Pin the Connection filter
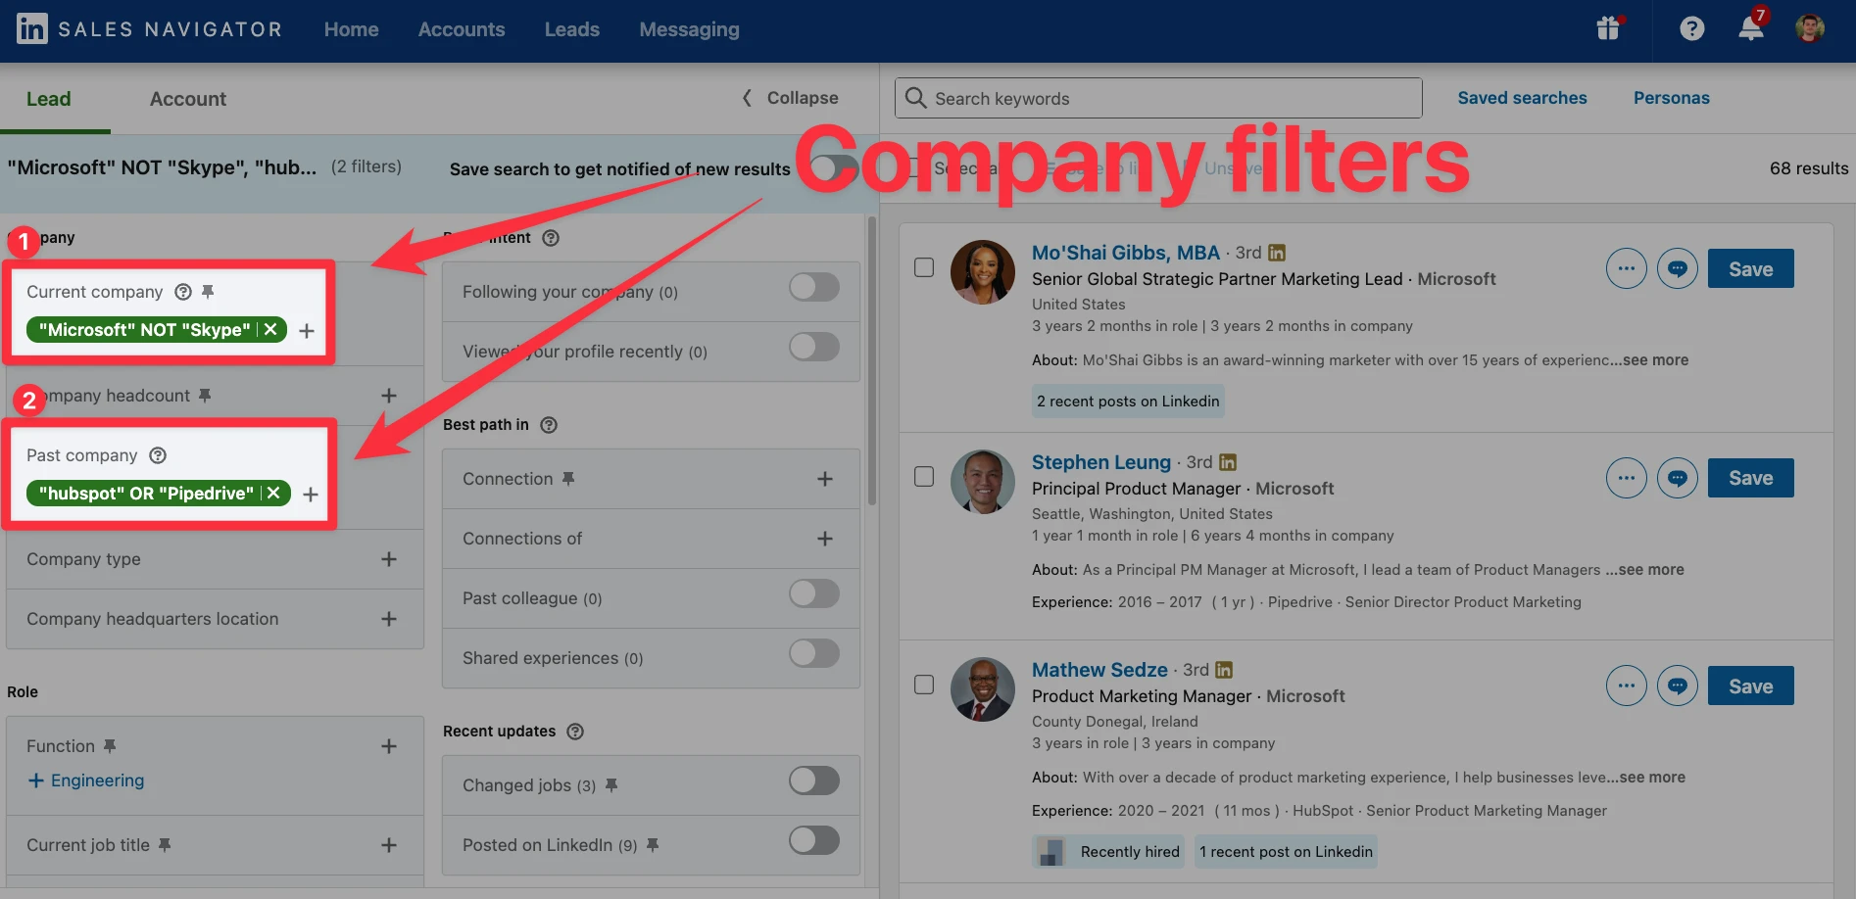This screenshot has height=899, width=1856. (568, 479)
